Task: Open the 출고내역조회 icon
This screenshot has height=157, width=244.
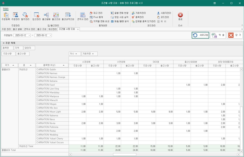Action: click(68, 16)
